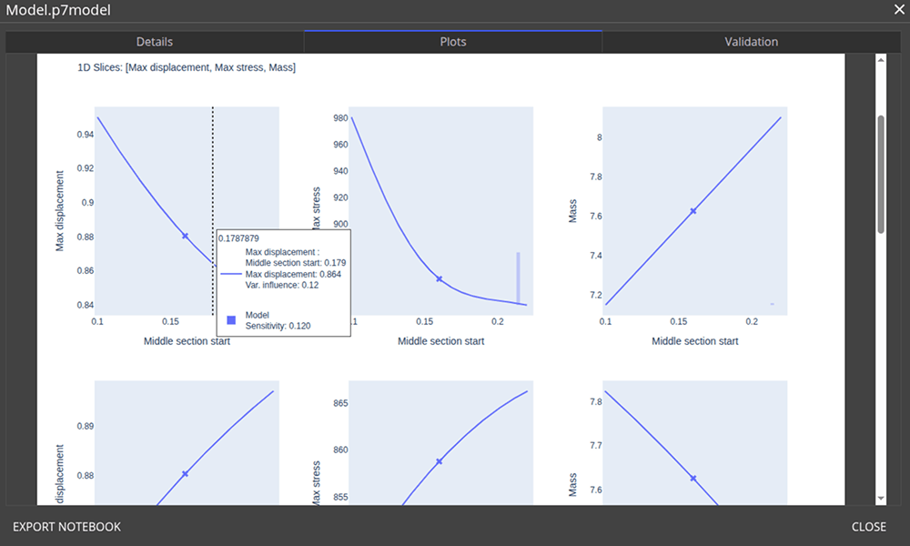Image resolution: width=910 pixels, height=546 pixels.
Task: Click the blue Model swatch in the tooltip
Action: pos(231,319)
